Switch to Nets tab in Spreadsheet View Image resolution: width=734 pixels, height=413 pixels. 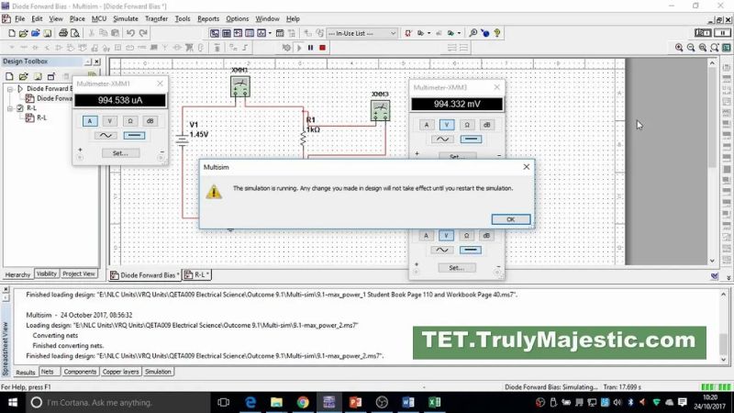click(48, 372)
